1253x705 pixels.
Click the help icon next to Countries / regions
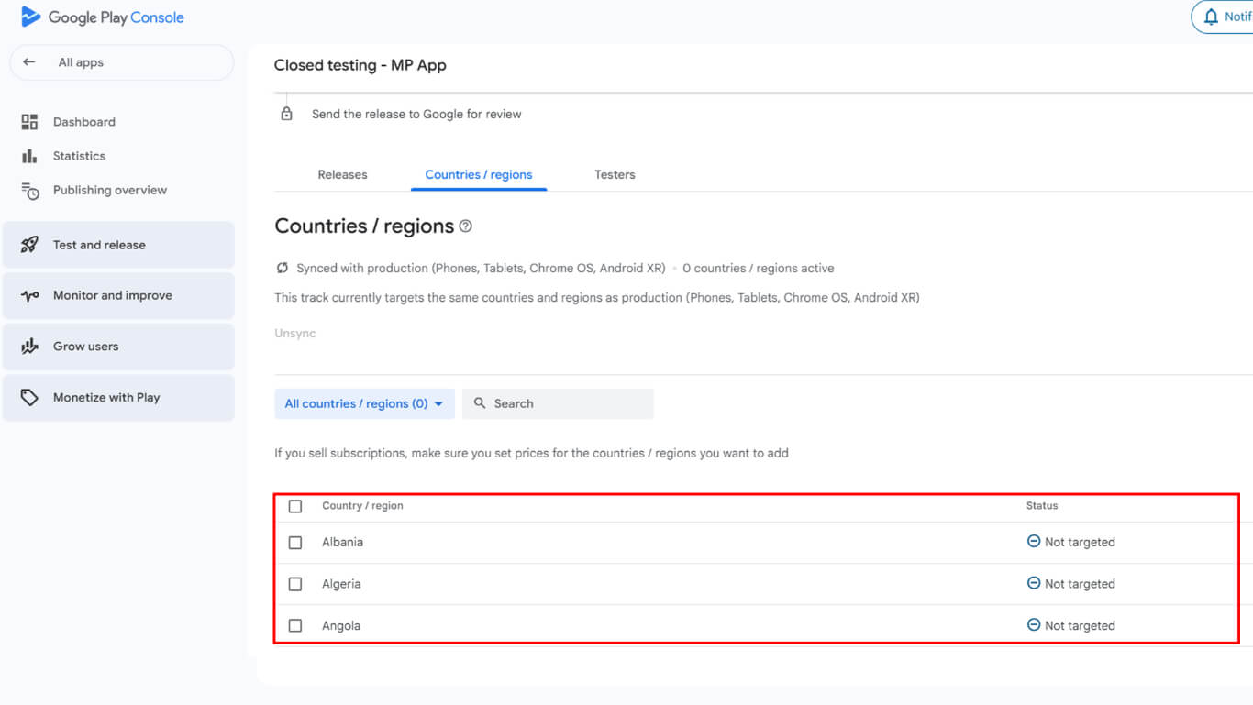466,226
